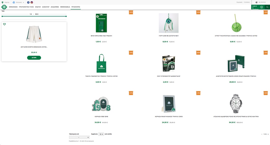This screenshot has height=145, width=270.
Task: Open the ΑΚΑΔΗΜΙΕΣ menu
Action: (x=55, y=7)
